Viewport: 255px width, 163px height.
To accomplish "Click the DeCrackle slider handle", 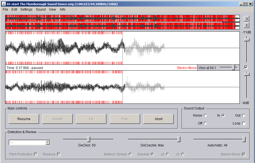I will 179,139.
